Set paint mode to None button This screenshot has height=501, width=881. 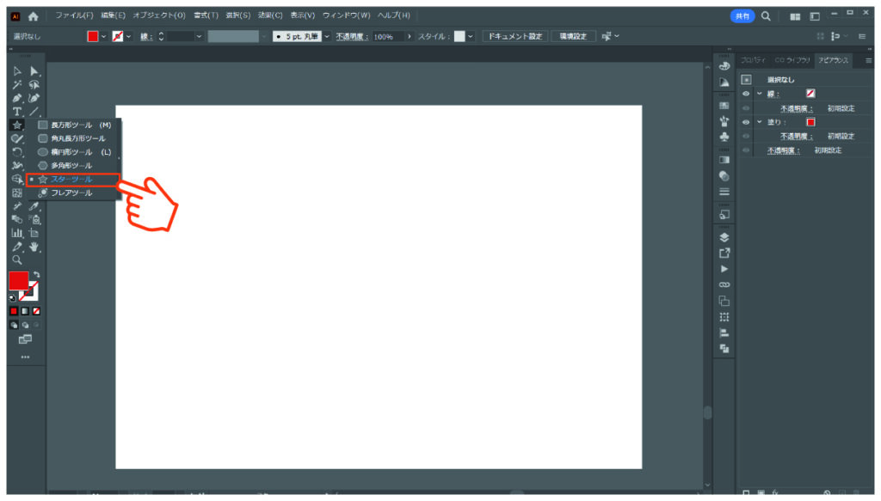pyautogui.click(x=36, y=311)
